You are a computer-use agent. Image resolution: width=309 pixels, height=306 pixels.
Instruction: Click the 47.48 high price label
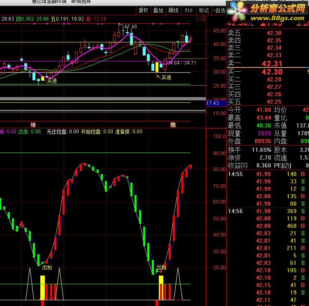click(x=130, y=27)
